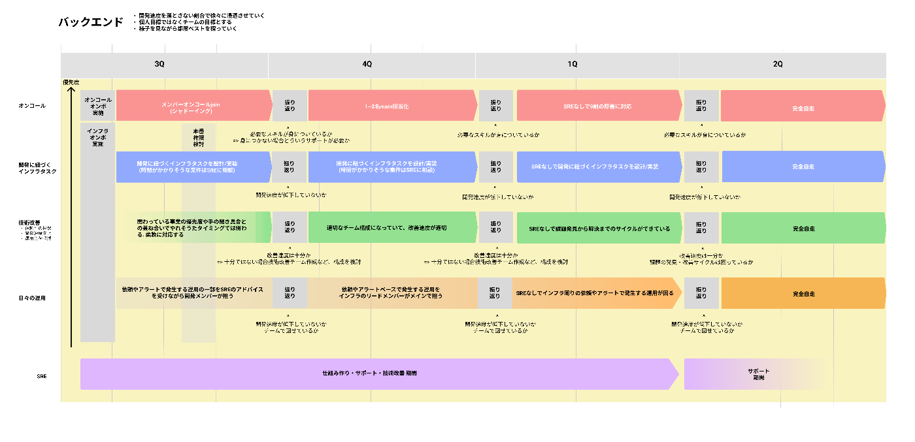Select SREなしで開発に紐づくインフラタスクを設計/実装 blue block
The height and width of the screenshot is (442, 915).
coord(600,166)
